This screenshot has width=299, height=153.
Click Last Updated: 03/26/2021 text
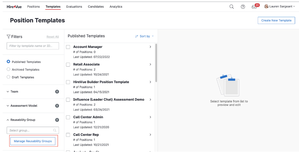click(x=91, y=110)
